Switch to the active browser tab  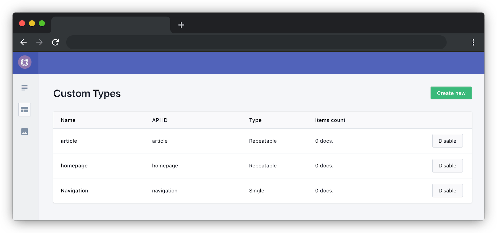(x=111, y=25)
